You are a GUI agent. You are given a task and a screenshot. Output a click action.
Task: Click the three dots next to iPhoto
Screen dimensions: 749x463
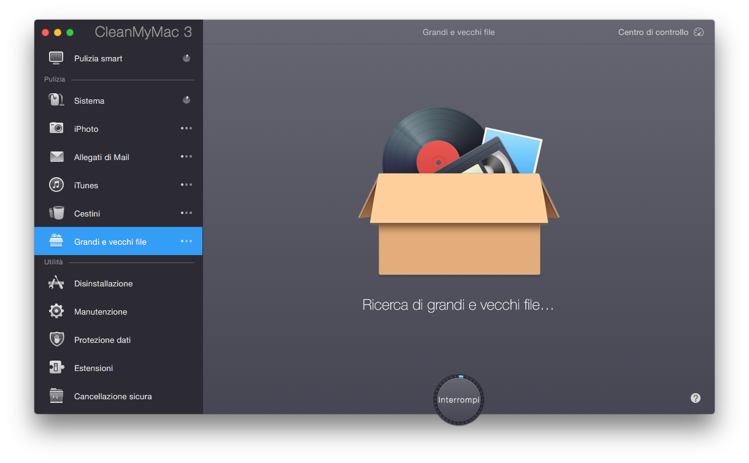186,128
